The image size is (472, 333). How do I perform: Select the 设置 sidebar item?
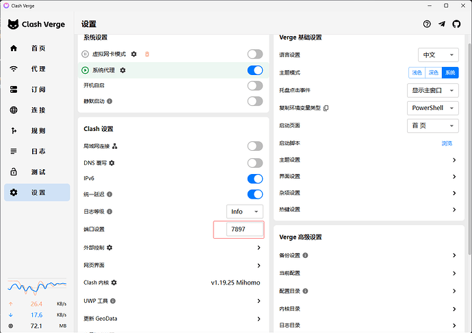(37, 192)
